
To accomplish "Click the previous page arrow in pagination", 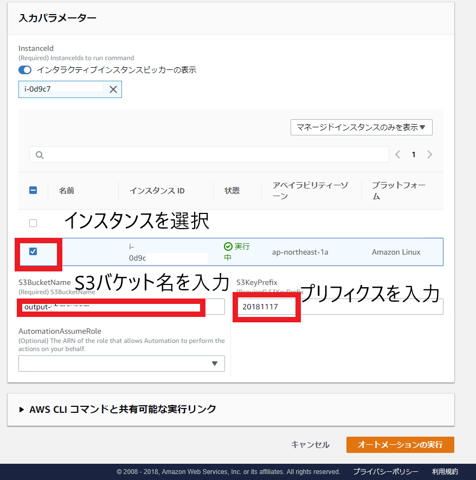I will (x=397, y=154).
